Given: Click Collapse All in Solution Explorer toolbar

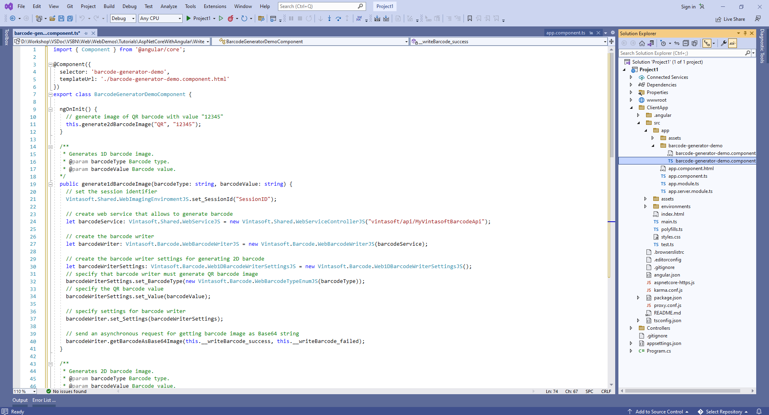Looking at the screenshot, I should (685, 43).
